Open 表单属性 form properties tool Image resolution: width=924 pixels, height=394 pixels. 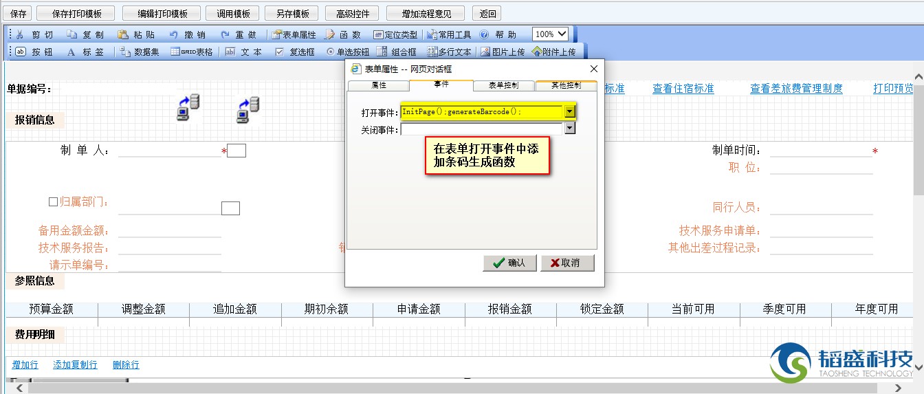click(x=294, y=34)
